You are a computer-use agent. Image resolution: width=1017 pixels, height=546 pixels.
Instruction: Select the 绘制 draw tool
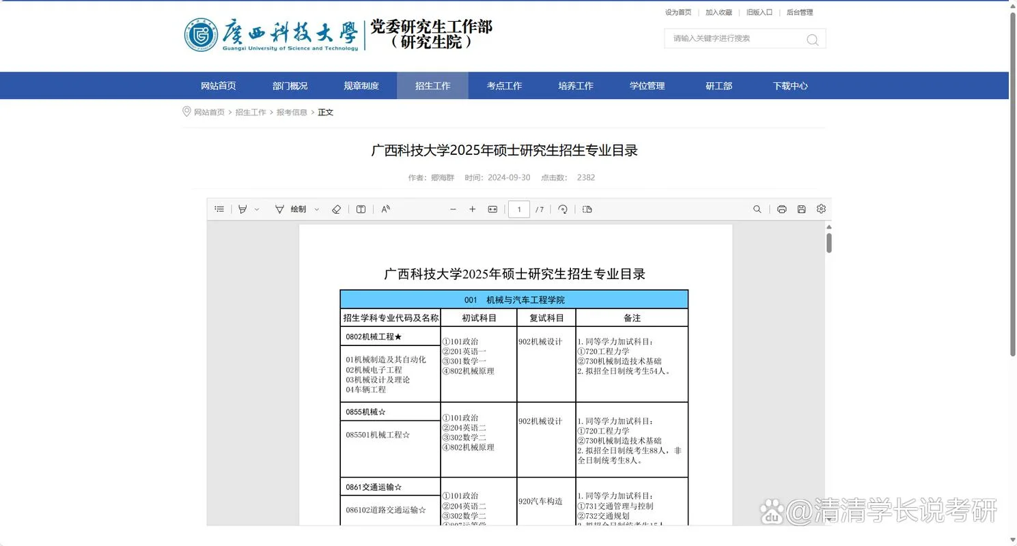pyautogui.click(x=290, y=210)
